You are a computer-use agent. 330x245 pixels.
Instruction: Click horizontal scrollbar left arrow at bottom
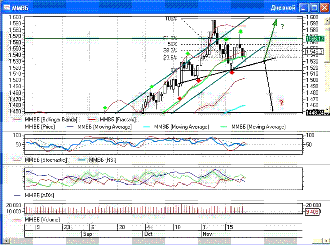(x=6, y=241)
